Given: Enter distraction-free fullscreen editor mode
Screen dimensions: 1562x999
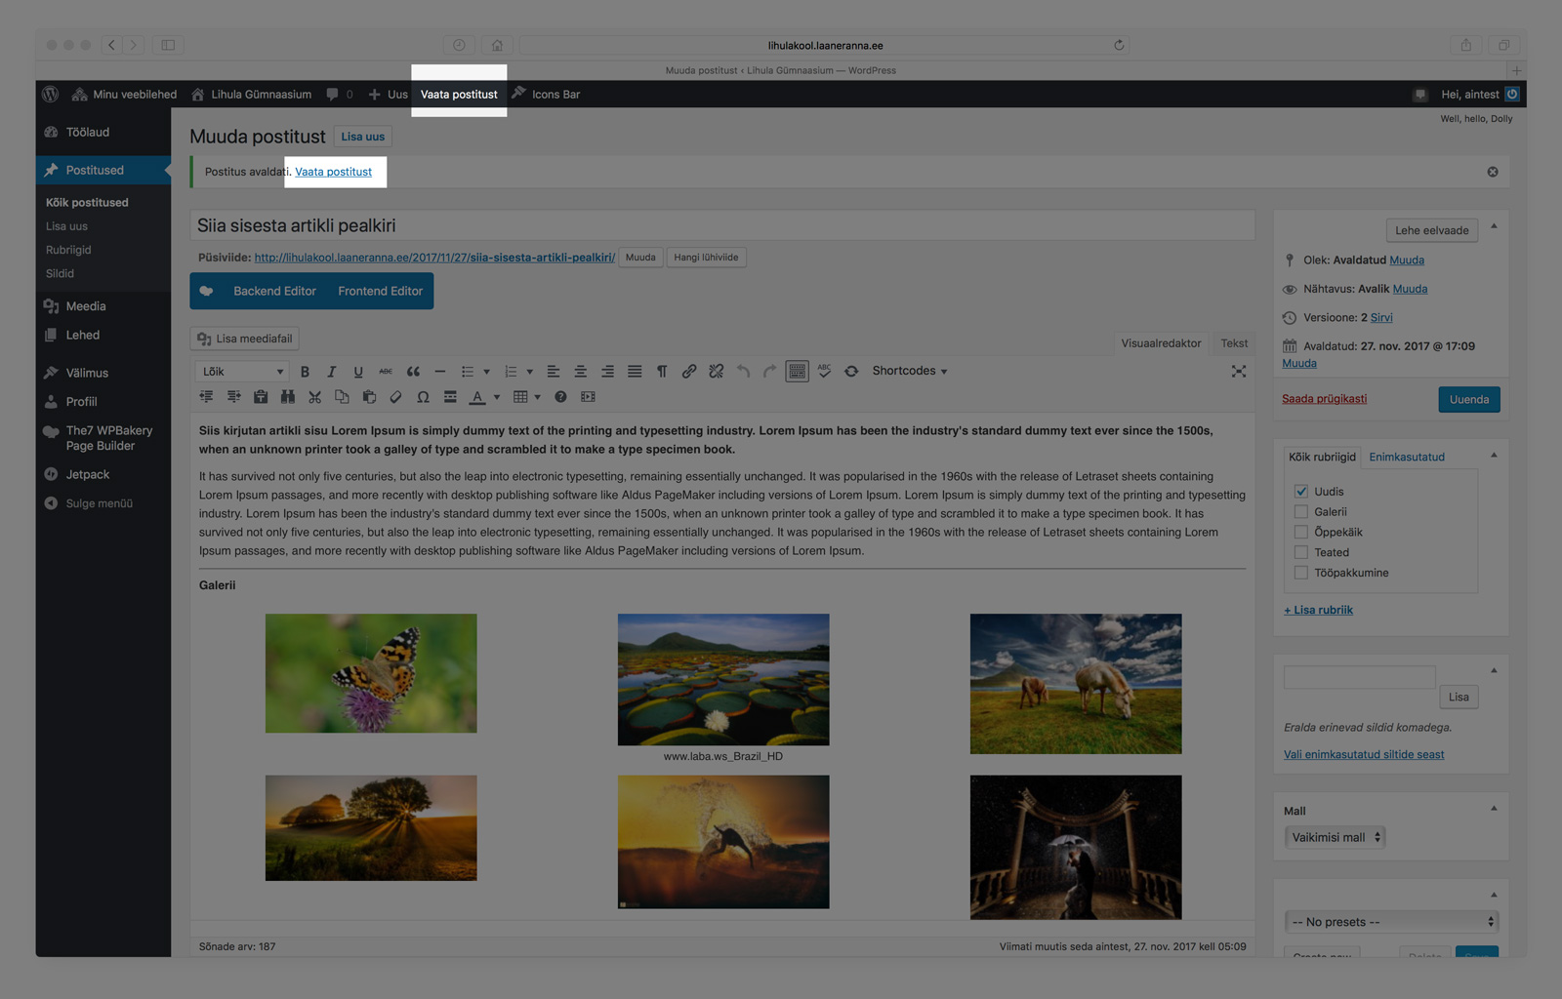Looking at the screenshot, I should click(x=1238, y=372).
